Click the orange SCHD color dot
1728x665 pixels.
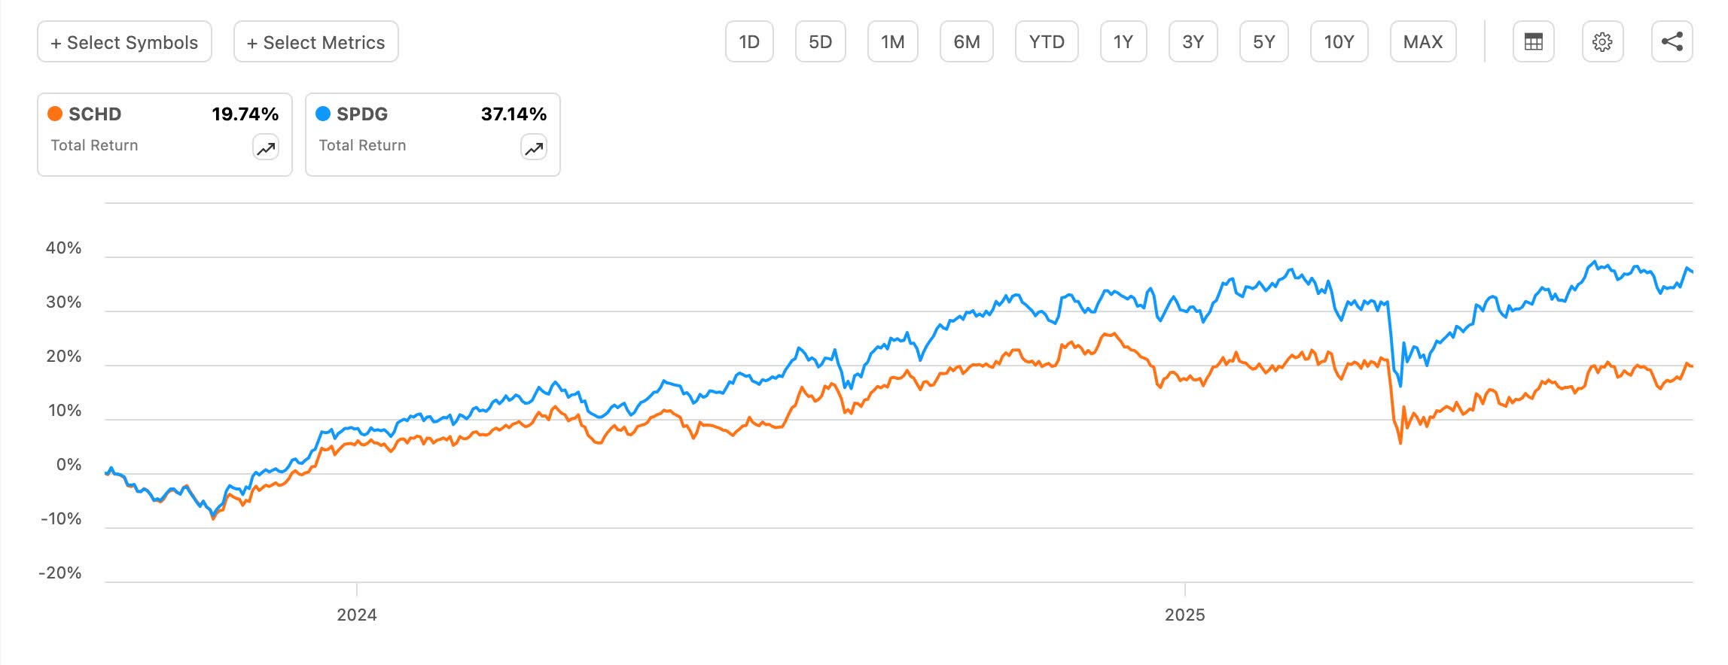coord(55,114)
